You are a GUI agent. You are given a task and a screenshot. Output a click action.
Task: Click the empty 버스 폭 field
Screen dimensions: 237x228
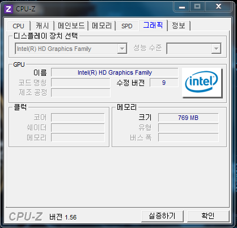[188, 137]
